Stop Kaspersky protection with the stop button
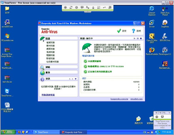Image resolution: width=174 pixels, height=135 pixels. coord(141,38)
